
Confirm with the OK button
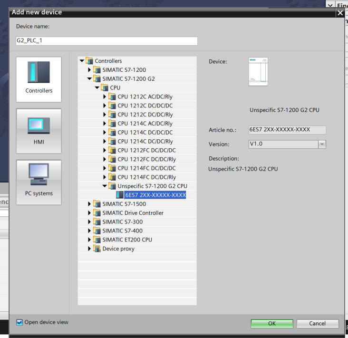click(272, 324)
